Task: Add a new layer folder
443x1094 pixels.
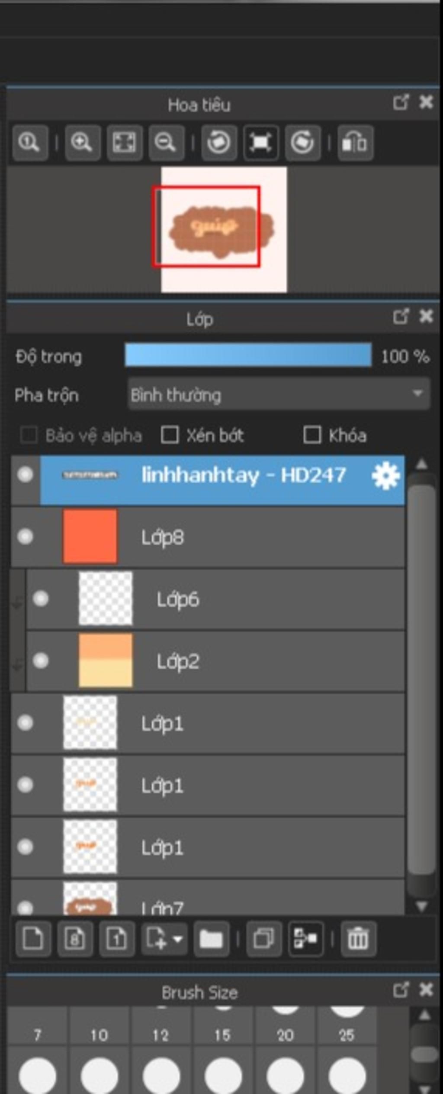Action: click(211, 939)
